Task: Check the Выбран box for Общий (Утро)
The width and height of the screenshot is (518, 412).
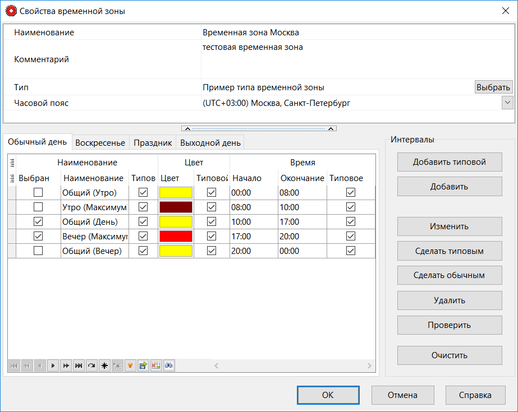Action: [x=37, y=192]
